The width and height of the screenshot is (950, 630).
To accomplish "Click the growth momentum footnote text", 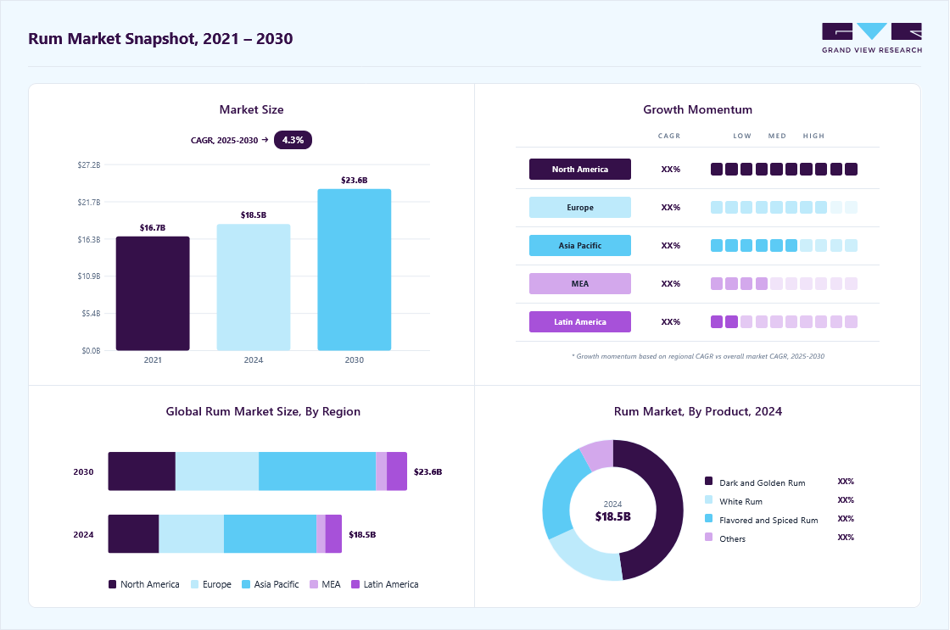I will pyautogui.click(x=698, y=356).
